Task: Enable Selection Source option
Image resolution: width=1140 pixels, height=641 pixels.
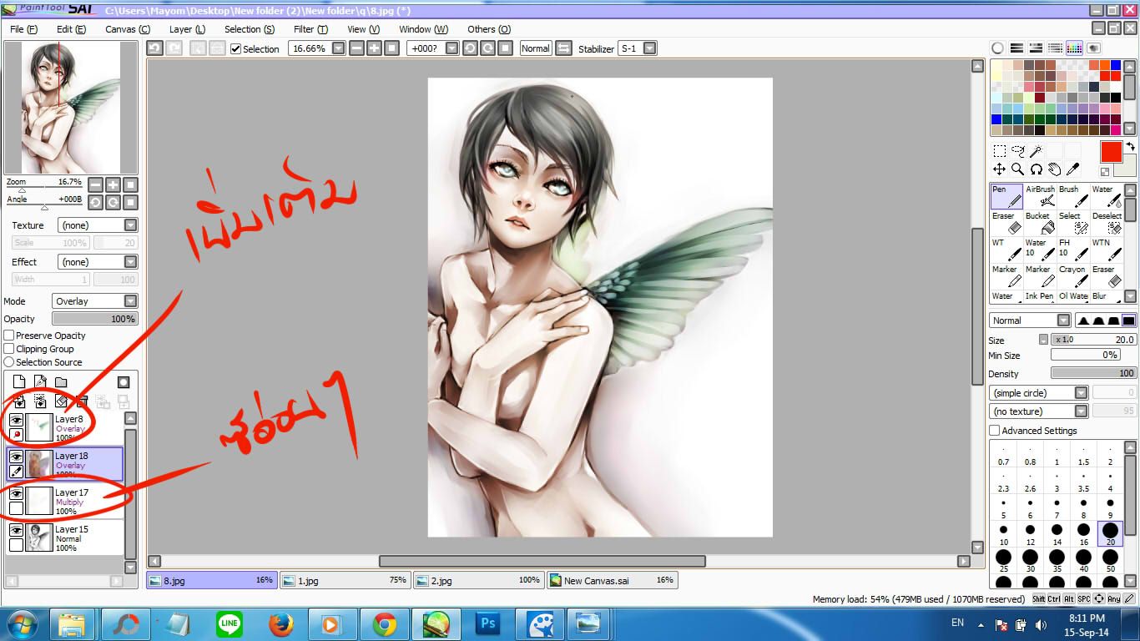Action: [x=9, y=362]
